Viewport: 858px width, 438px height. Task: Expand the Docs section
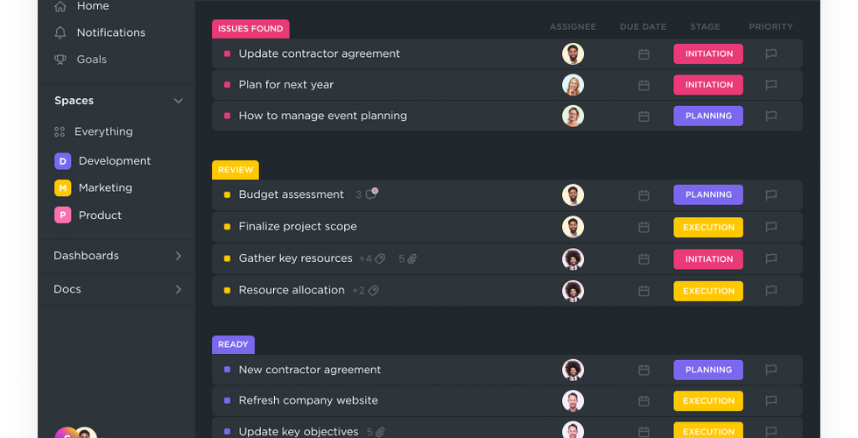179,289
